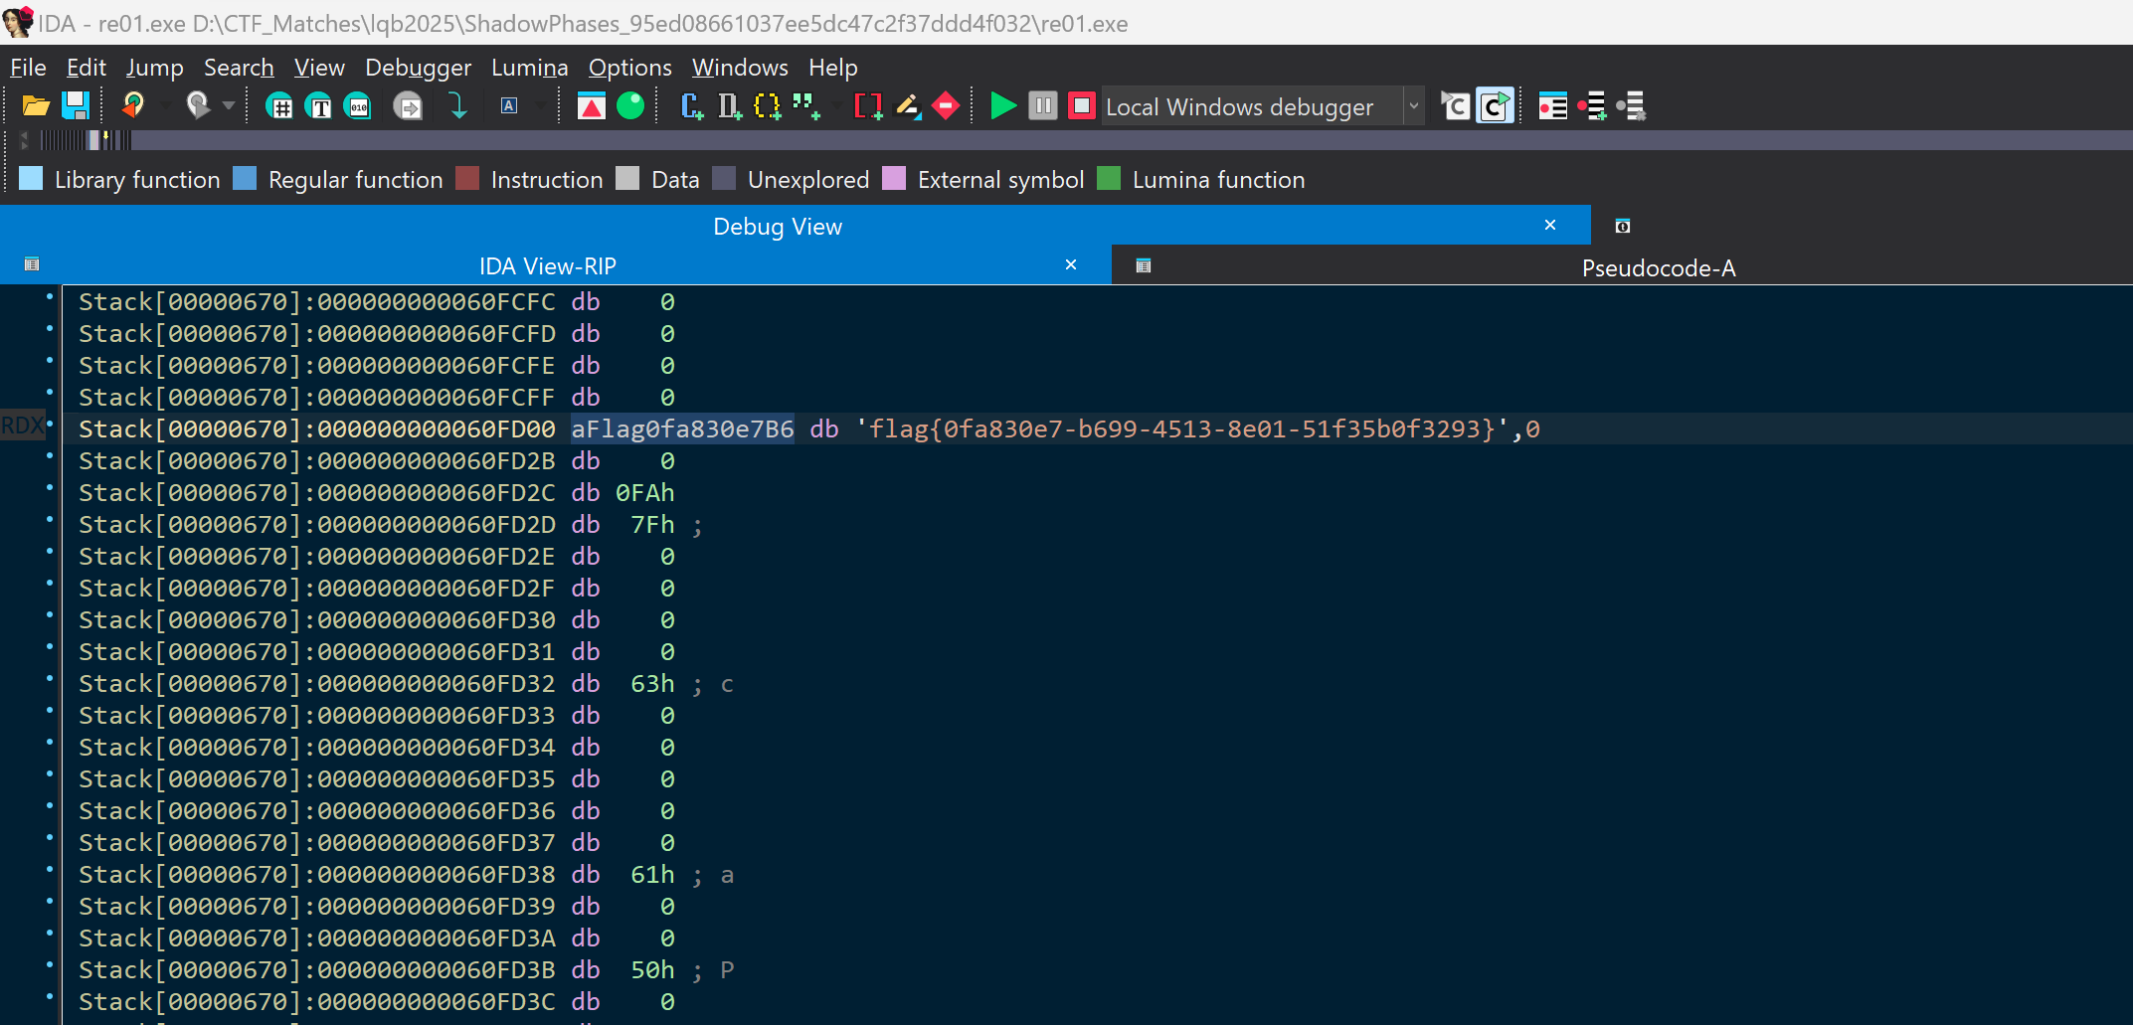Start the process with the green play button
The width and height of the screenshot is (2133, 1025).
pos(1004,105)
